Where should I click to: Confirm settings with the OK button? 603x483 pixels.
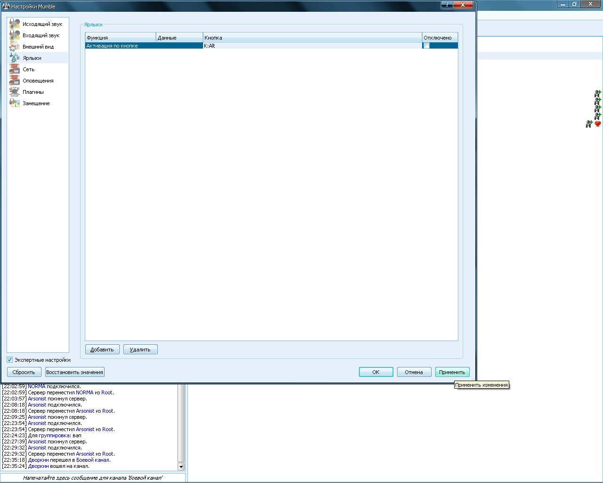pyautogui.click(x=375, y=372)
